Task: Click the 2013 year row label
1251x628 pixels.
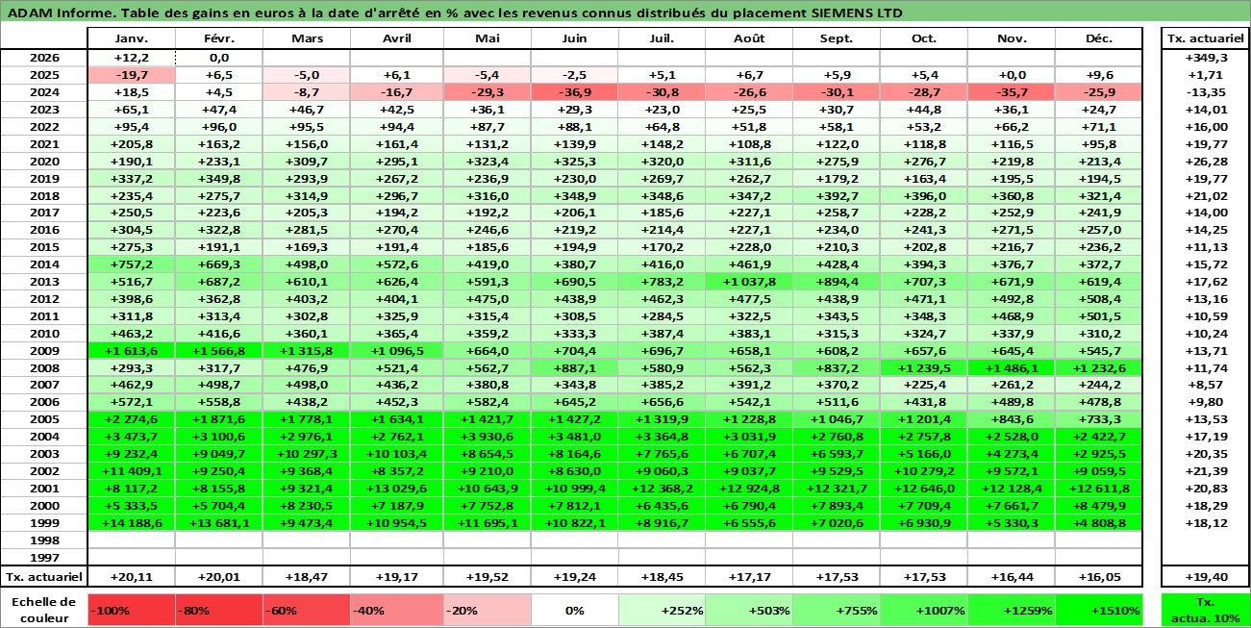Action: click(43, 282)
